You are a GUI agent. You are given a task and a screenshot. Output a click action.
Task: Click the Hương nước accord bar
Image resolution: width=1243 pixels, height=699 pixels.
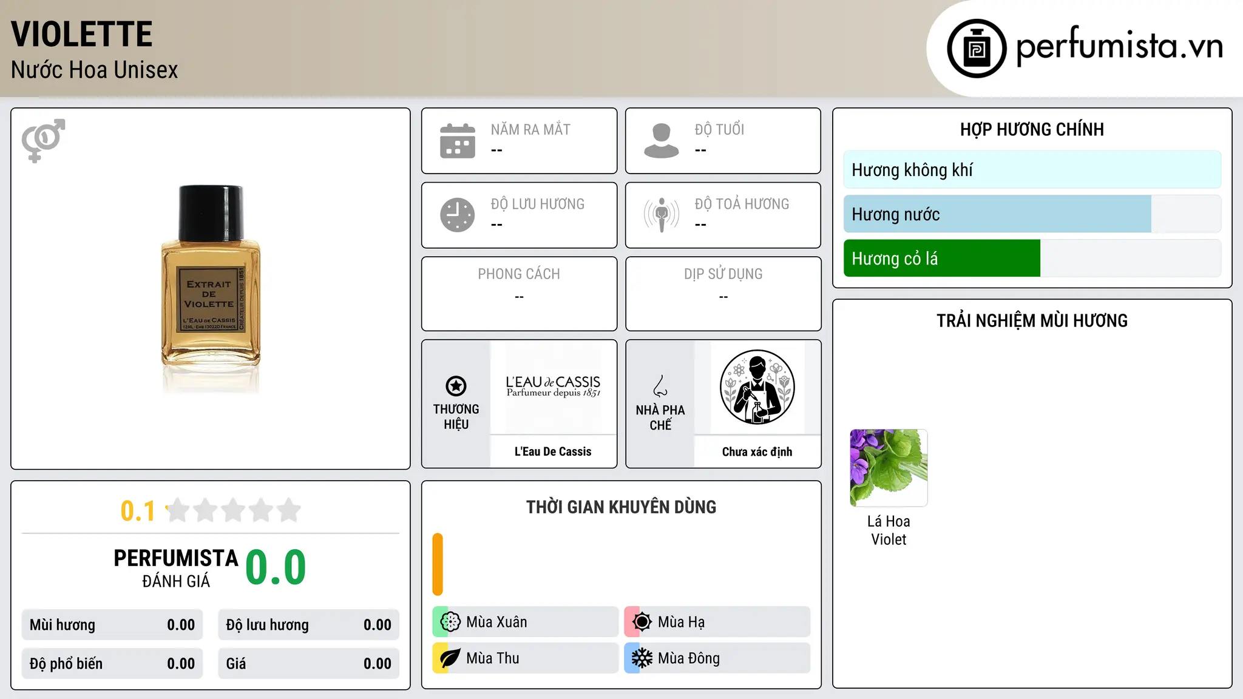(1032, 214)
